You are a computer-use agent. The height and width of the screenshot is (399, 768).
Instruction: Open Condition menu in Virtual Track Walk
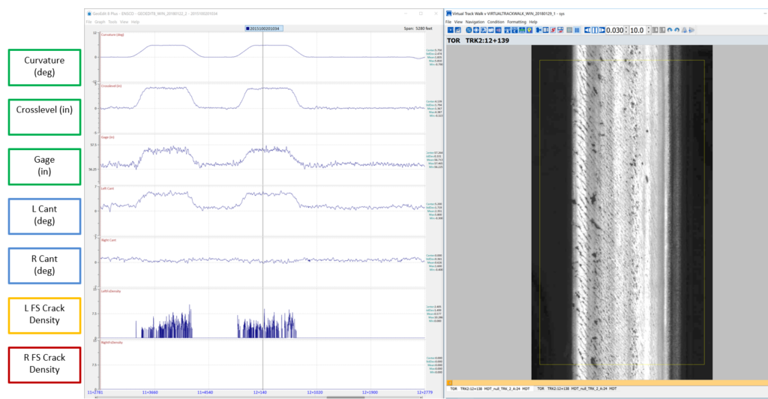[496, 22]
